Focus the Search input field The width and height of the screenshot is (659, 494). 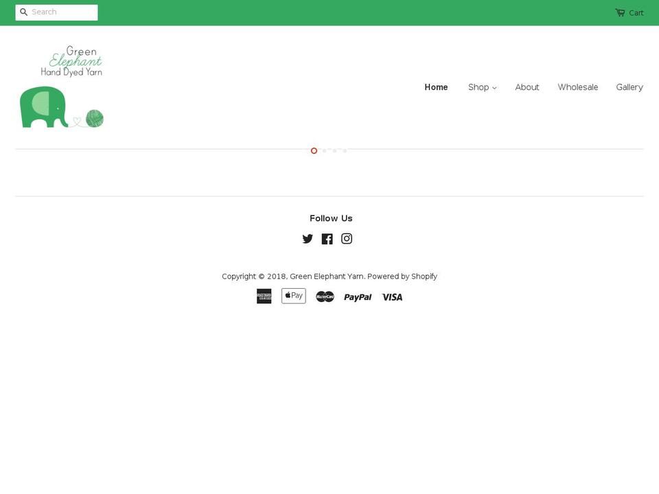click(x=57, y=12)
